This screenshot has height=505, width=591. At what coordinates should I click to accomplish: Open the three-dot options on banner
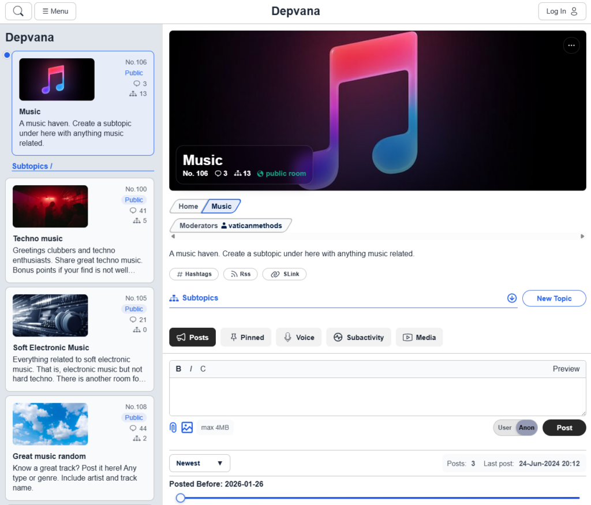(x=571, y=45)
